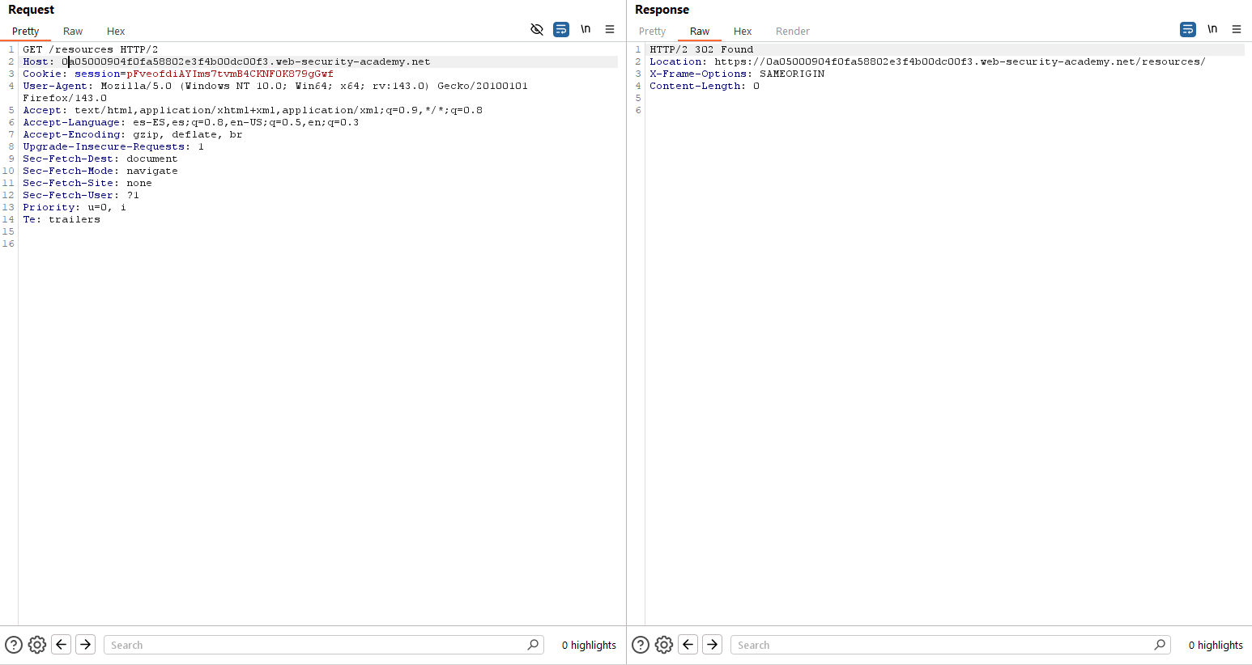
Task: Jump to next search match in Response
Action: (x=713, y=645)
